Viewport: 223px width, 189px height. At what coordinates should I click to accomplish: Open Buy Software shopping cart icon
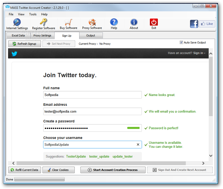click(x=69, y=22)
